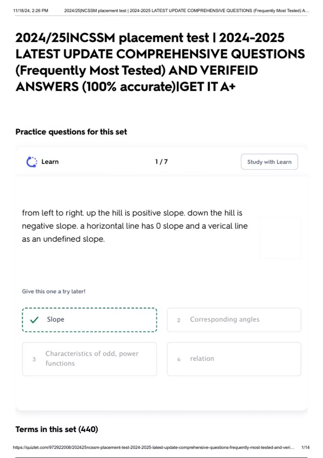Click the "Give this one a try later!" message
The width and height of the screenshot is (323, 458).
(54, 291)
